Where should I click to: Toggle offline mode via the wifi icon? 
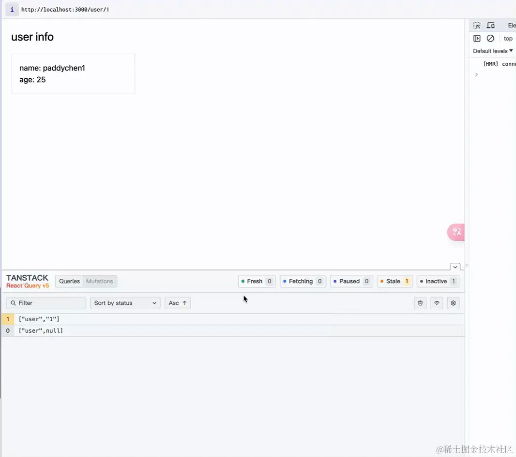[x=437, y=303]
